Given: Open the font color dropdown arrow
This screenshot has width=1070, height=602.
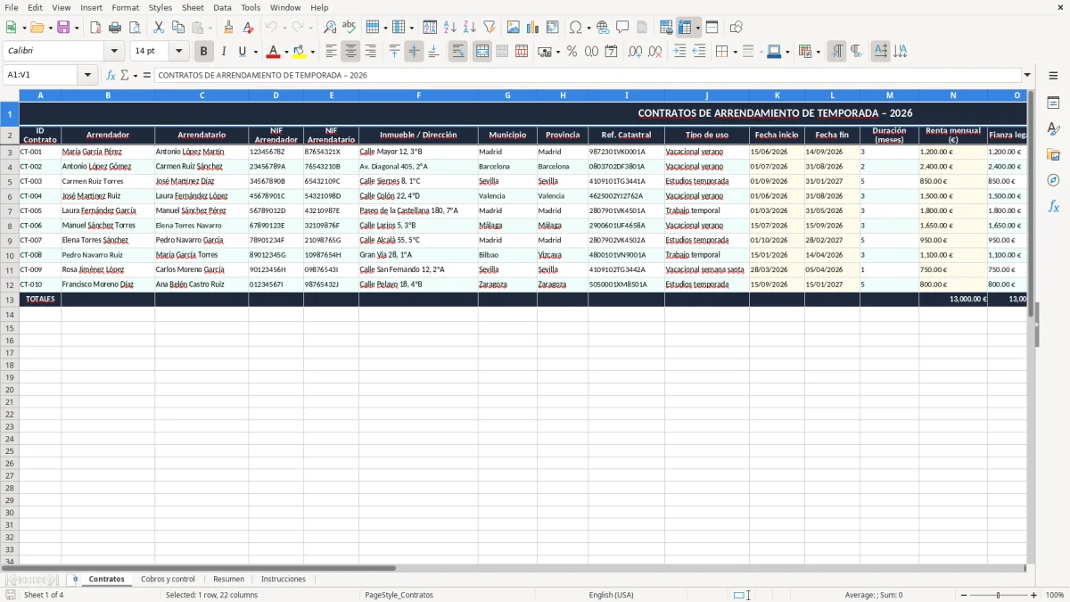Looking at the screenshot, I should point(286,52).
